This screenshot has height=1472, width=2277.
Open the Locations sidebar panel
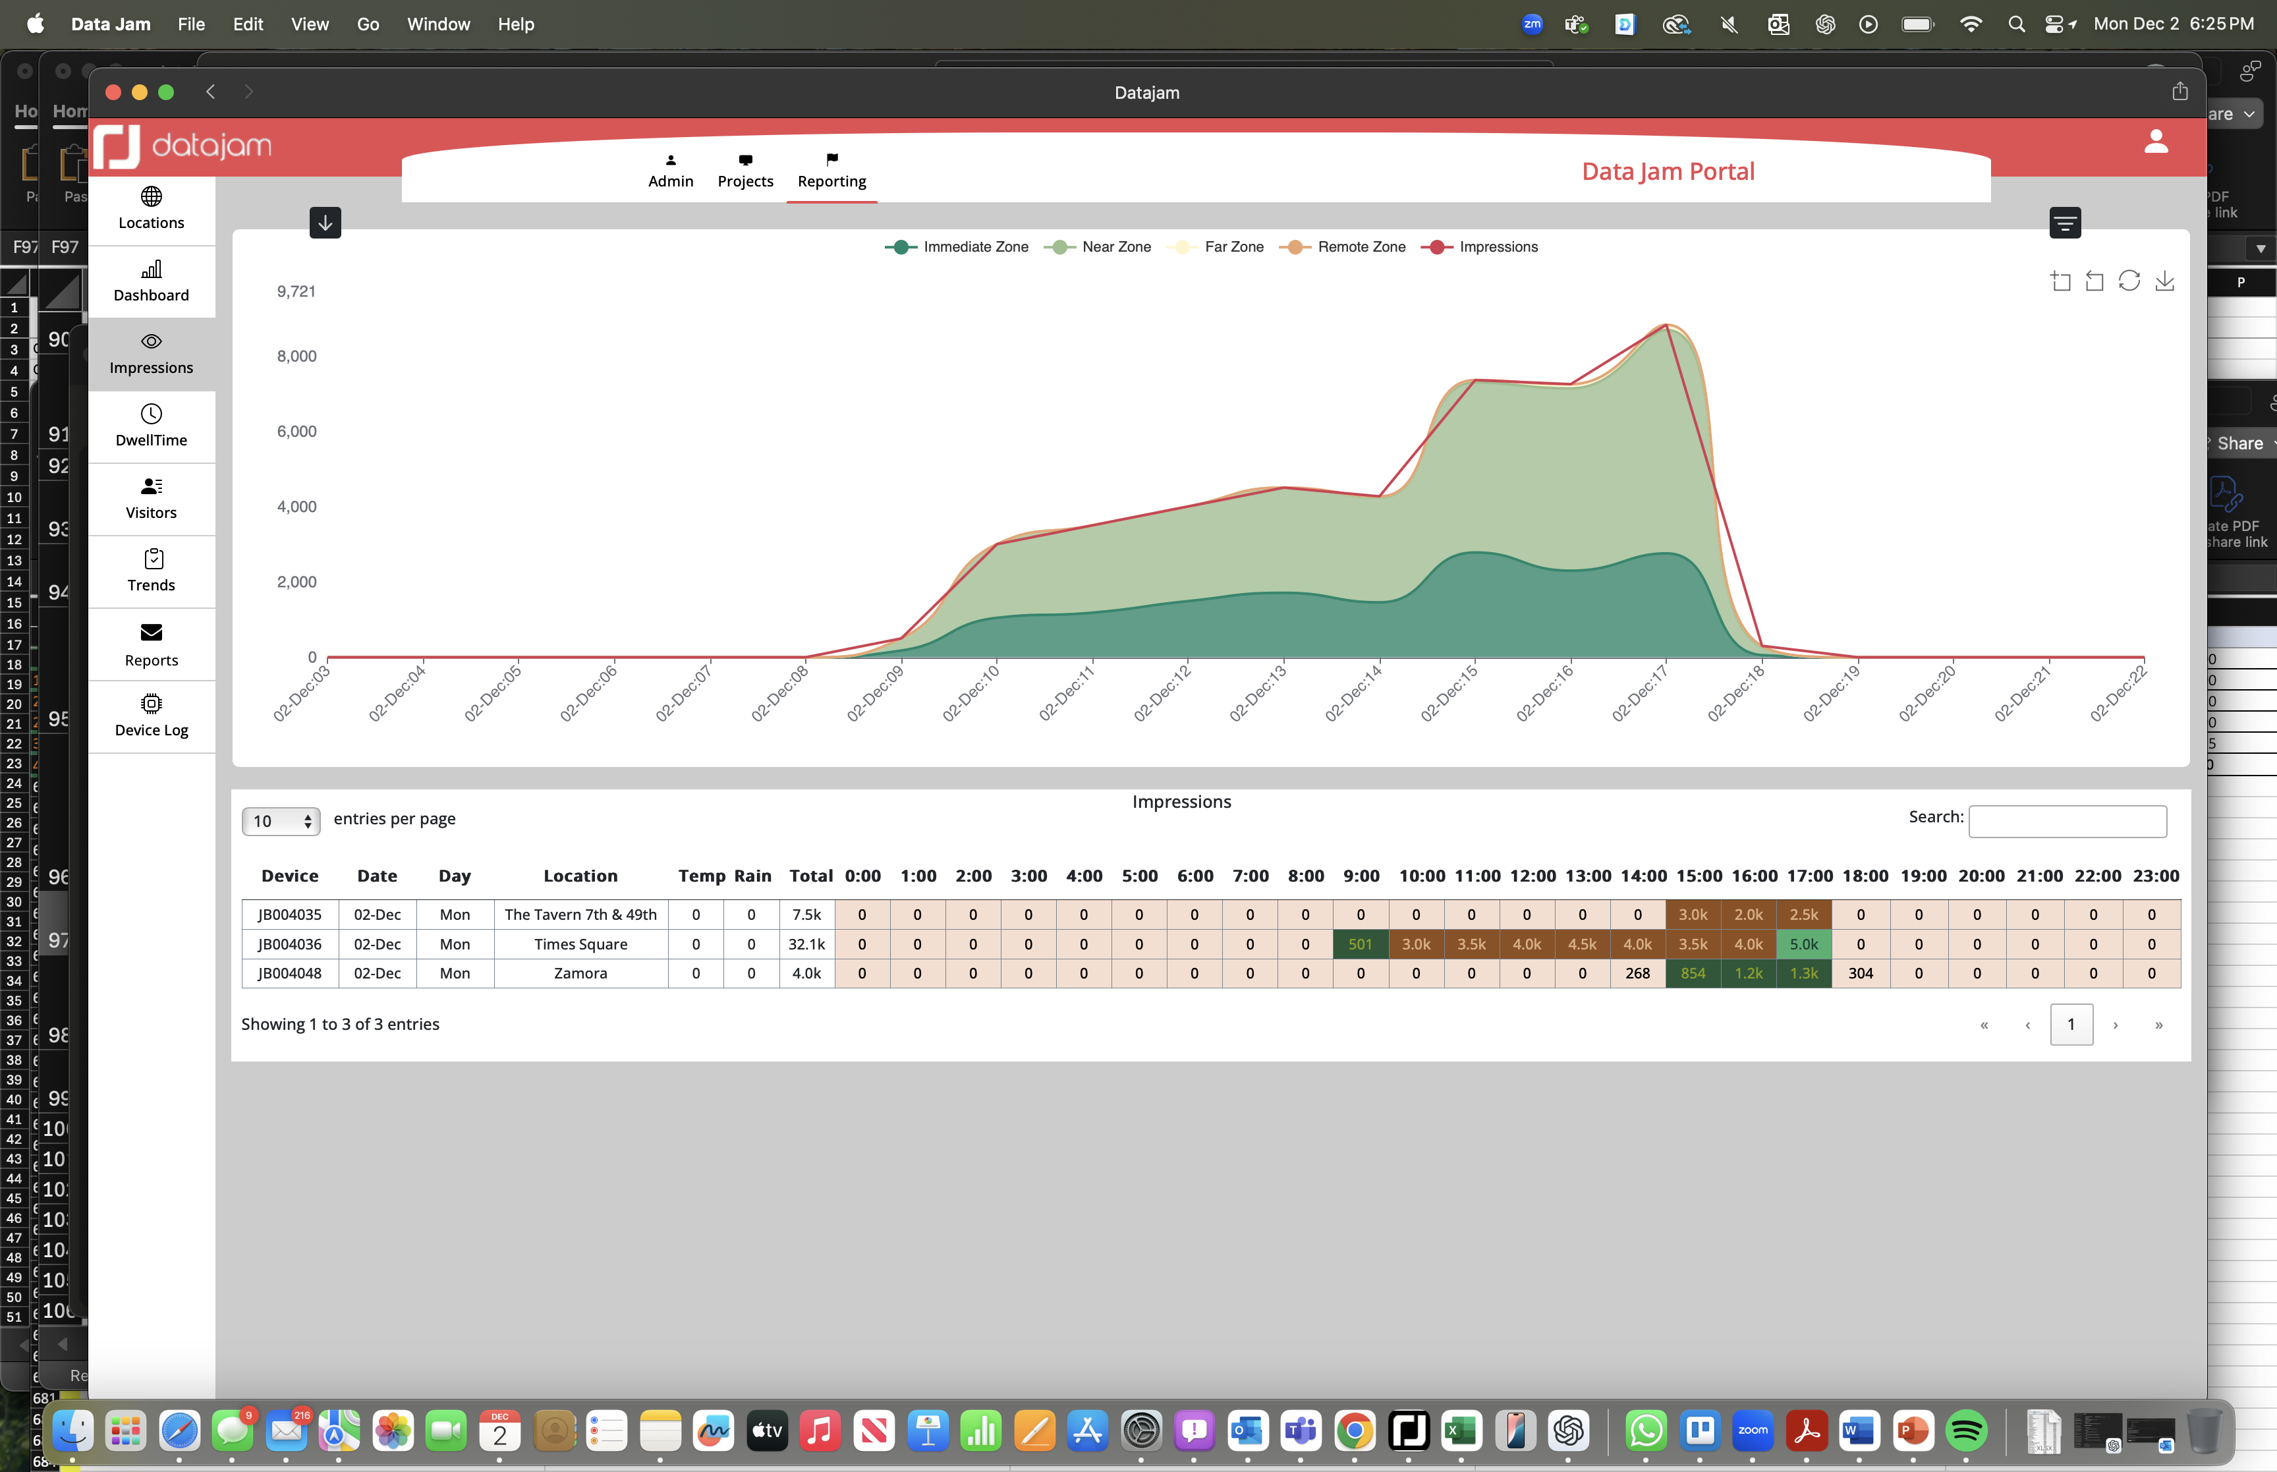click(x=151, y=208)
